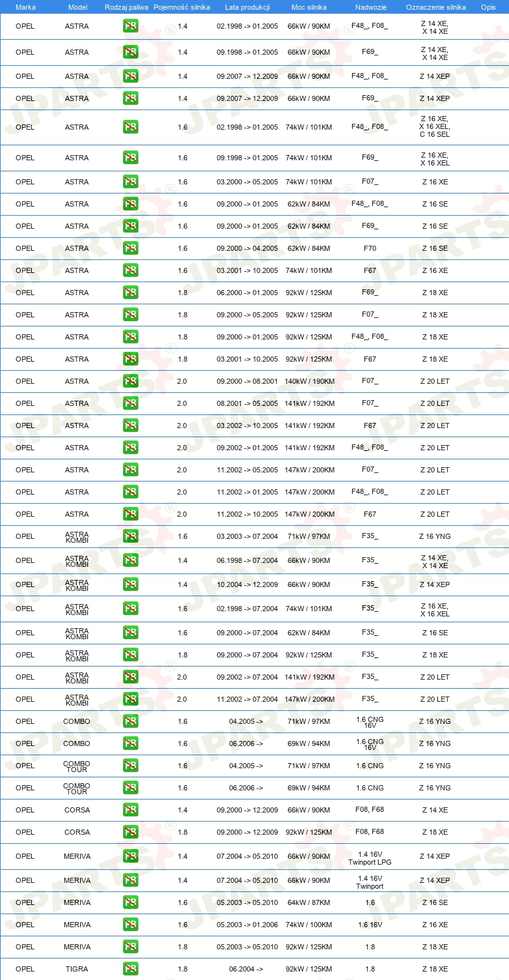Click the fuel icon for CORSA 1.4

tap(130, 810)
